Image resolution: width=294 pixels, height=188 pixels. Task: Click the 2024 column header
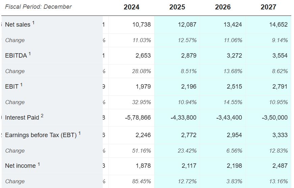[x=131, y=7]
